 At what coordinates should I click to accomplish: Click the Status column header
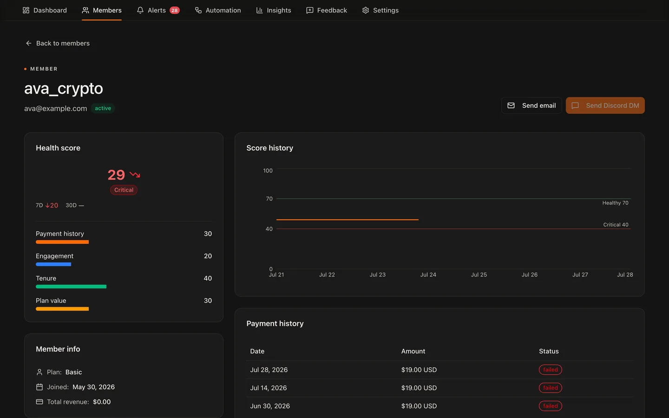tap(549, 351)
